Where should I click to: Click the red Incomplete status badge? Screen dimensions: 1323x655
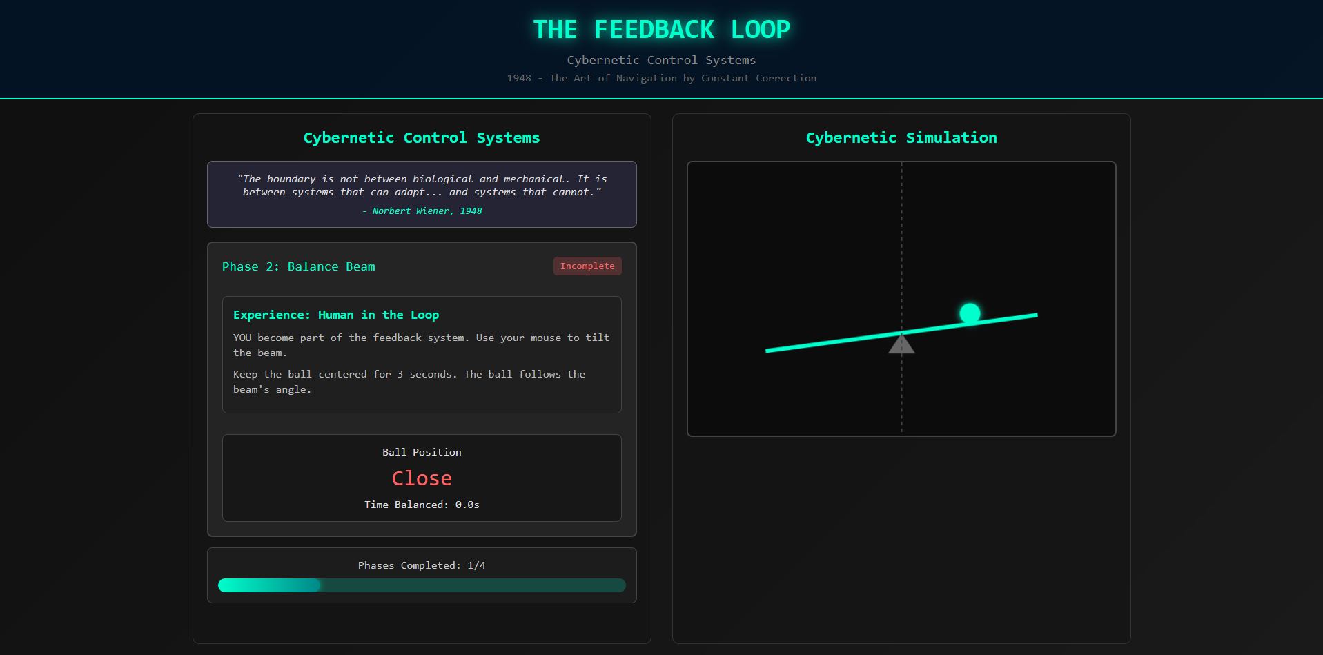pyautogui.click(x=587, y=266)
